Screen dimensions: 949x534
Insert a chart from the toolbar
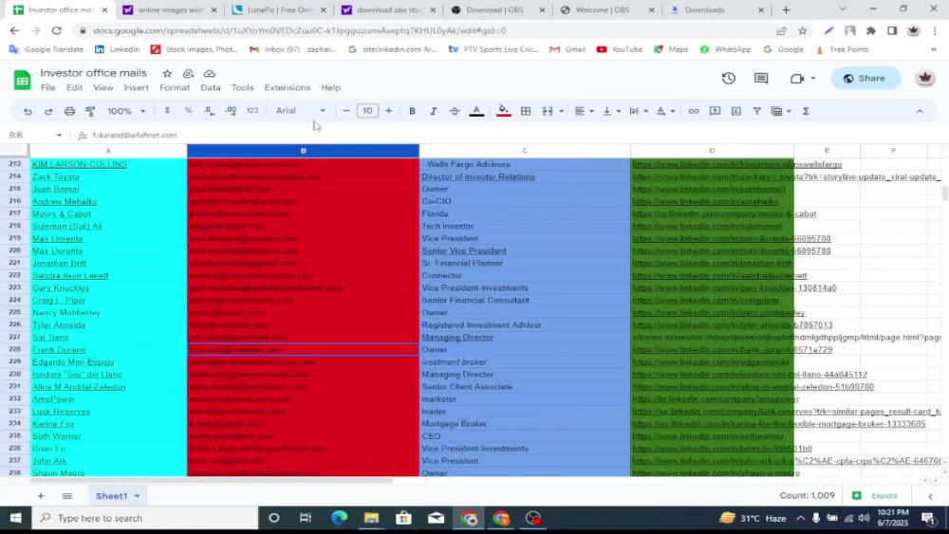coord(736,111)
